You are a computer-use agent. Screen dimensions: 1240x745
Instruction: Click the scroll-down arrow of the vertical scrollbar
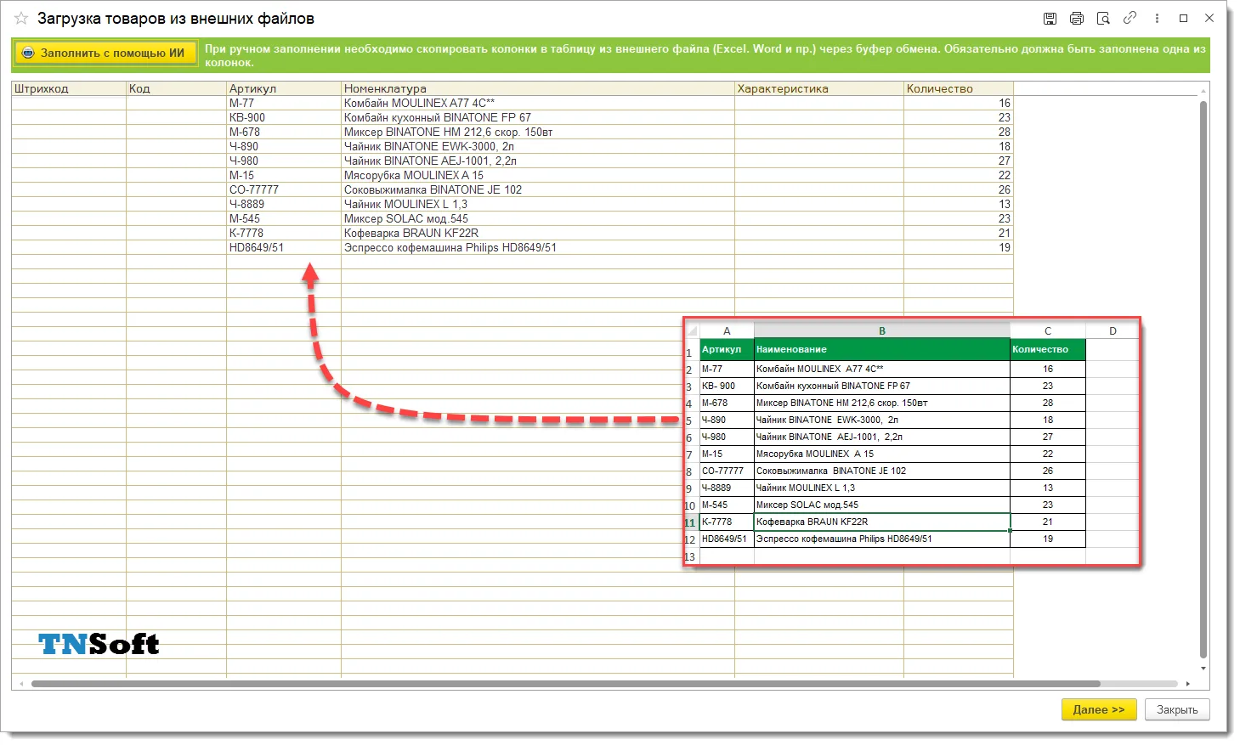[1203, 669]
